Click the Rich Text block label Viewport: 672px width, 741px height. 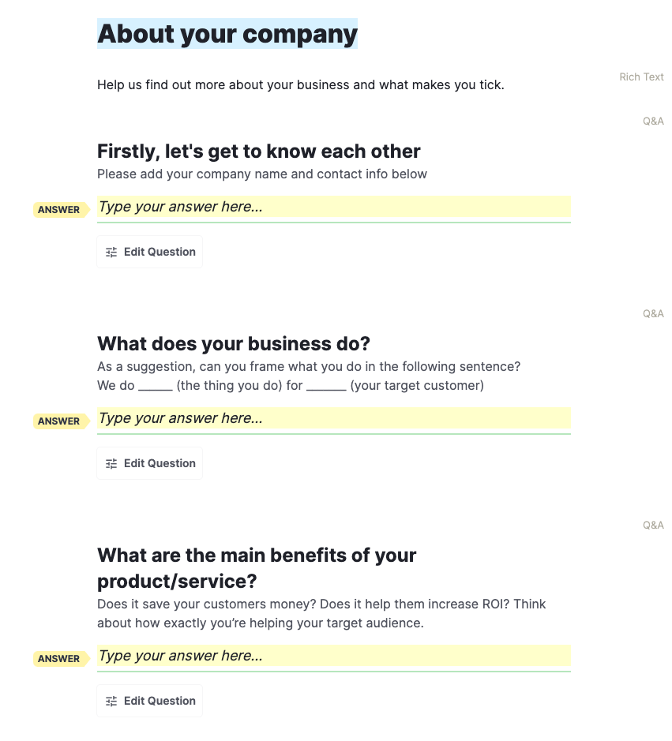coord(641,77)
